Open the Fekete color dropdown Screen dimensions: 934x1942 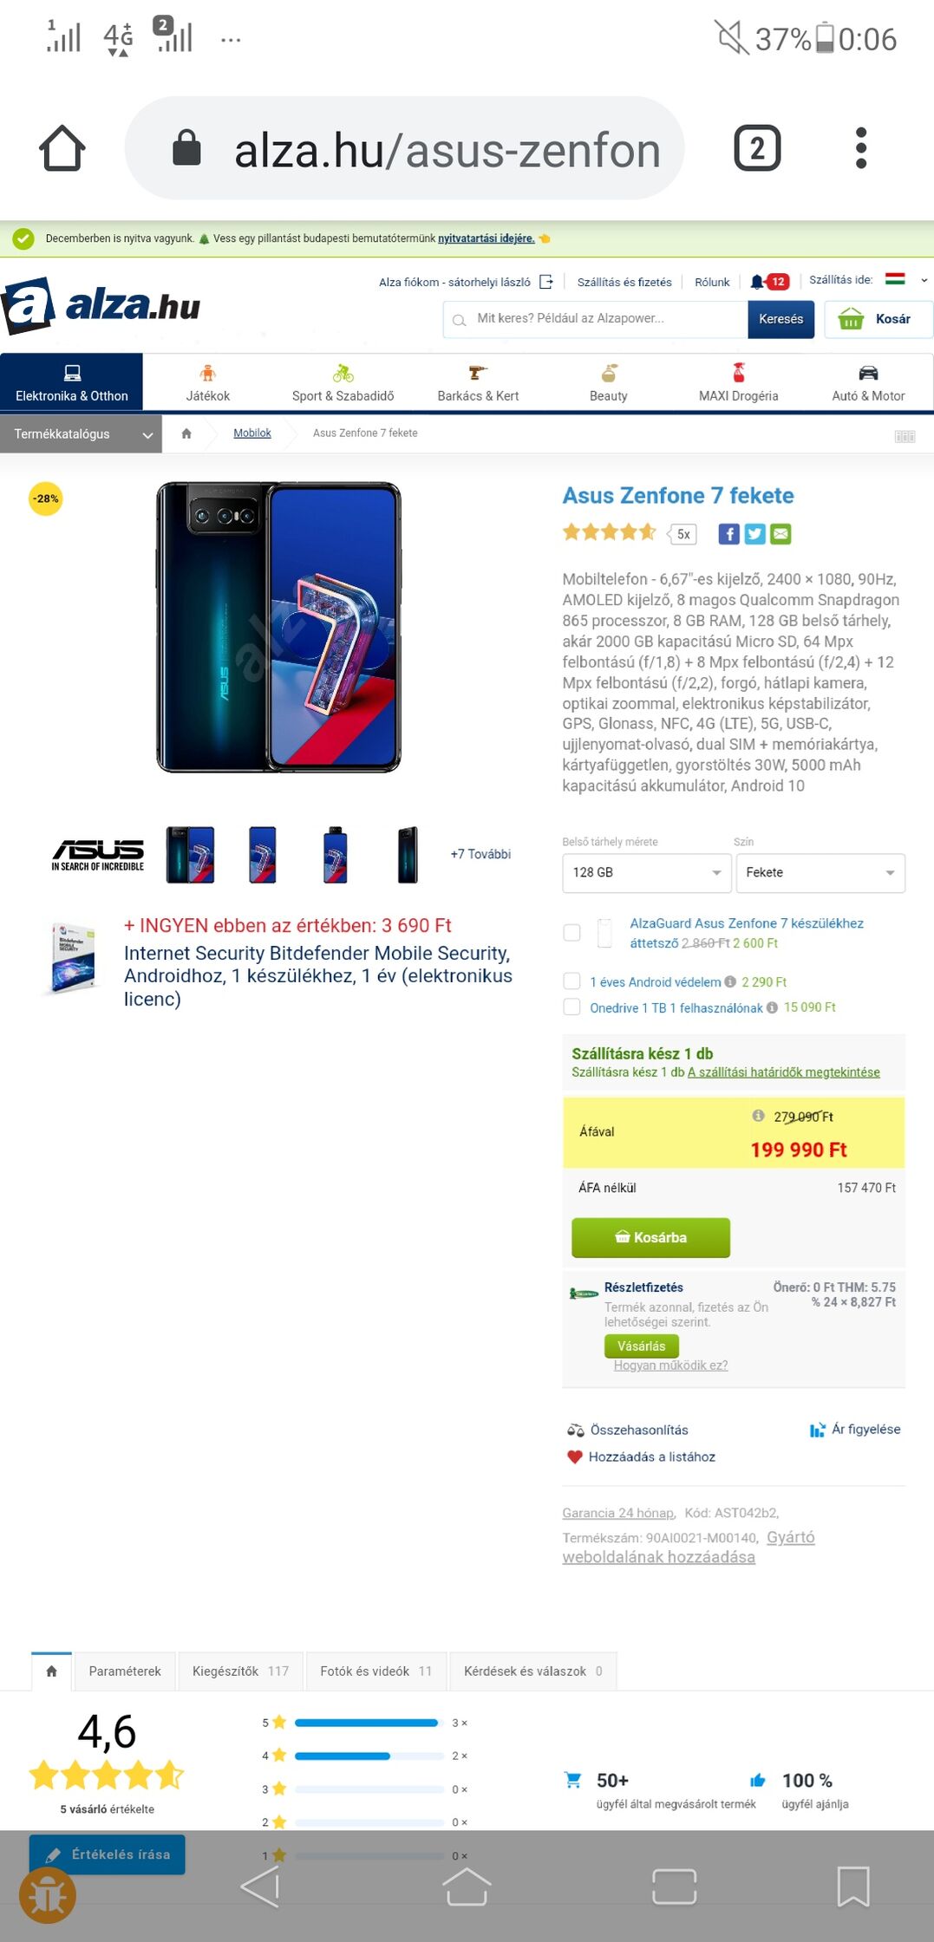820,873
